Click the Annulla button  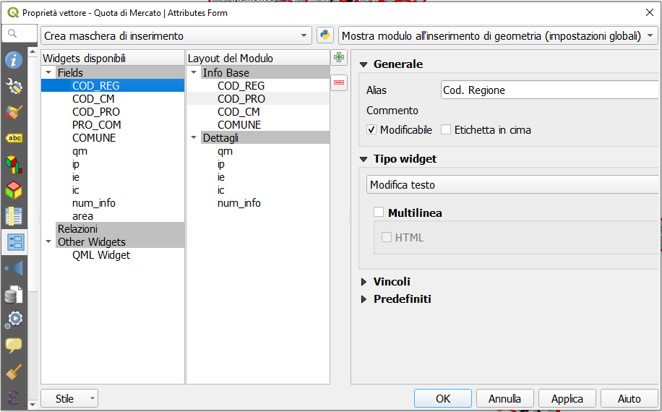pos(505,398)
